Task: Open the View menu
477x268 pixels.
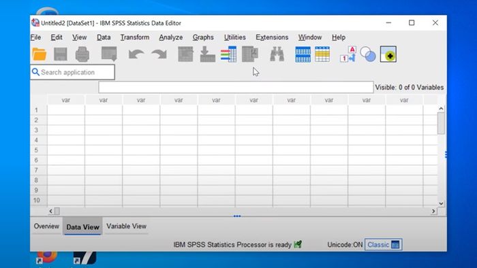Action: tap(80, 37)
